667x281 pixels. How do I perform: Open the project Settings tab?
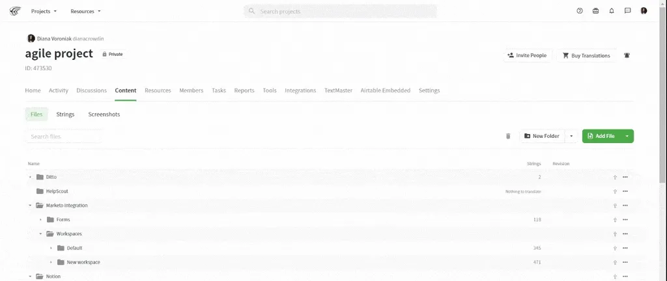click(x=429, y=90)
